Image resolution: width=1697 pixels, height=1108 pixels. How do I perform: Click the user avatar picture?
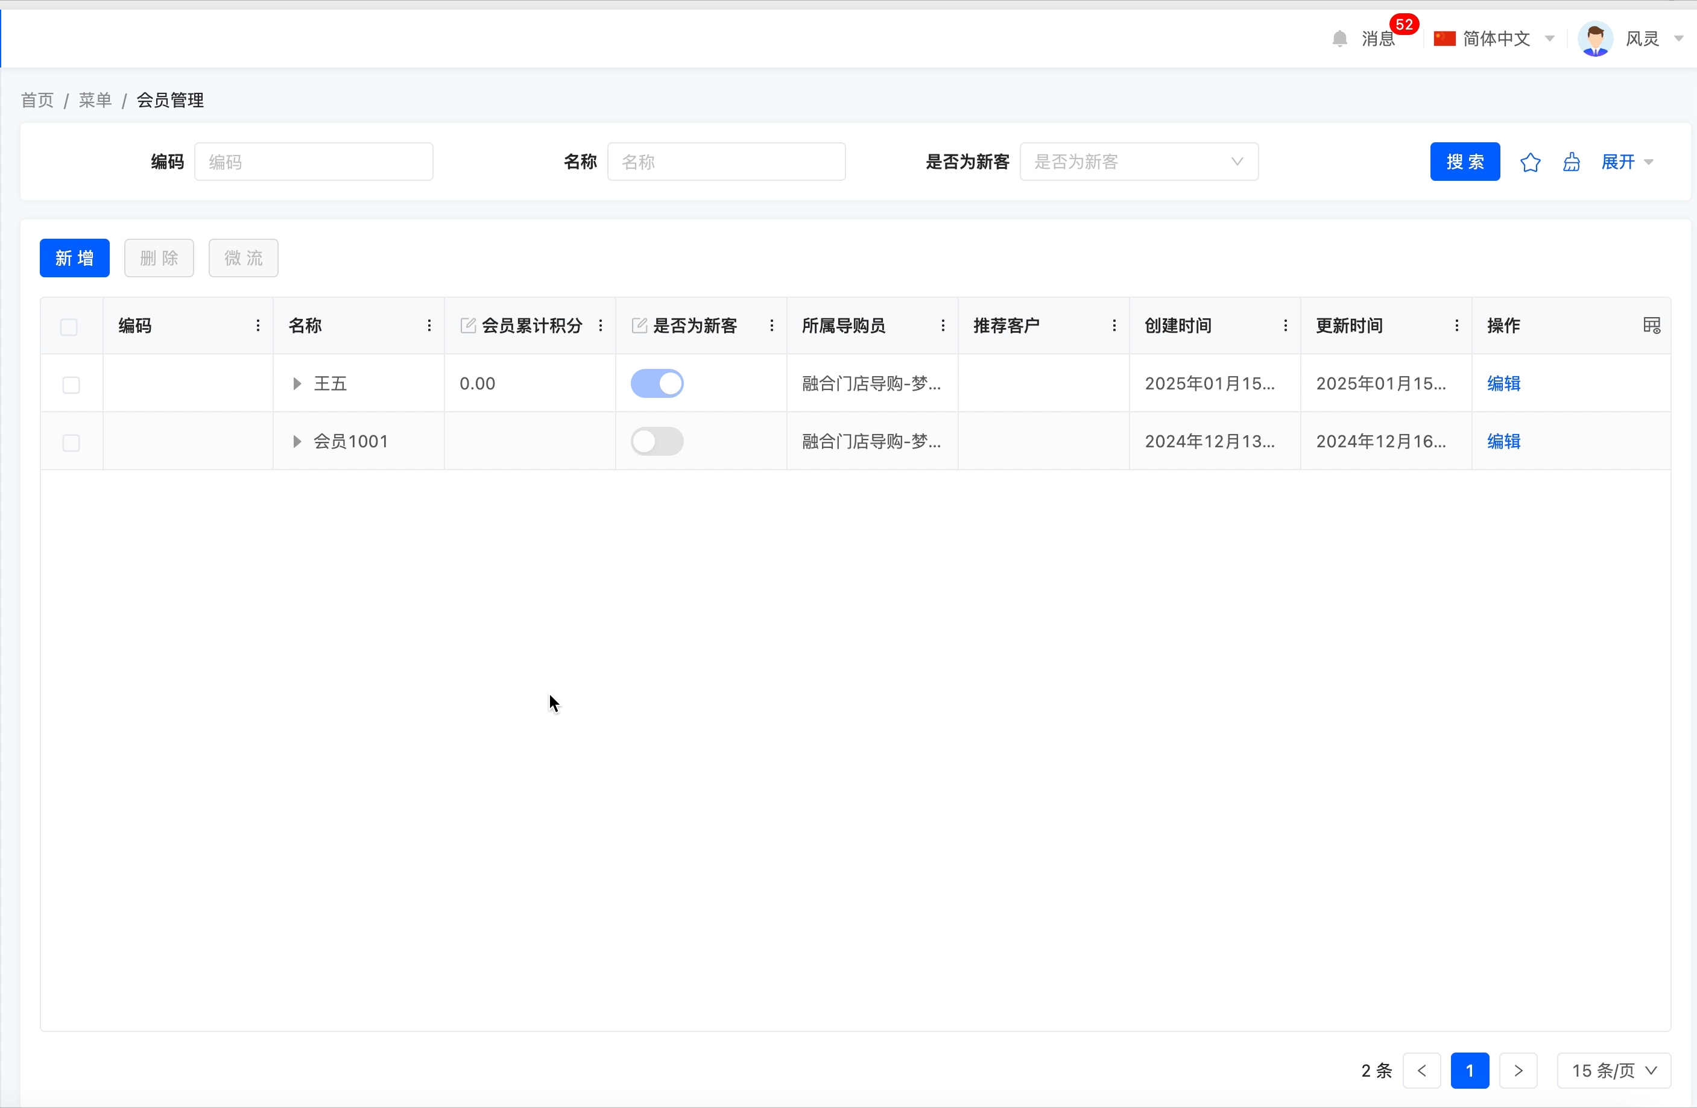1595,39
